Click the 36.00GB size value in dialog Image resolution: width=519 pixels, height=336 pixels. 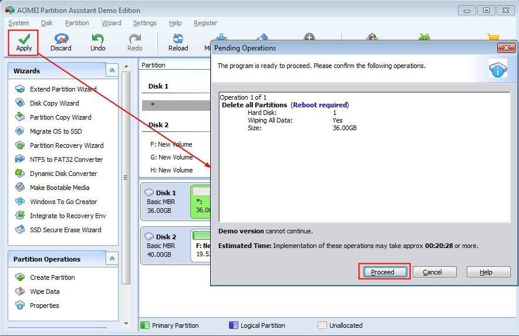pyautogui.click(x=345, y=128)
